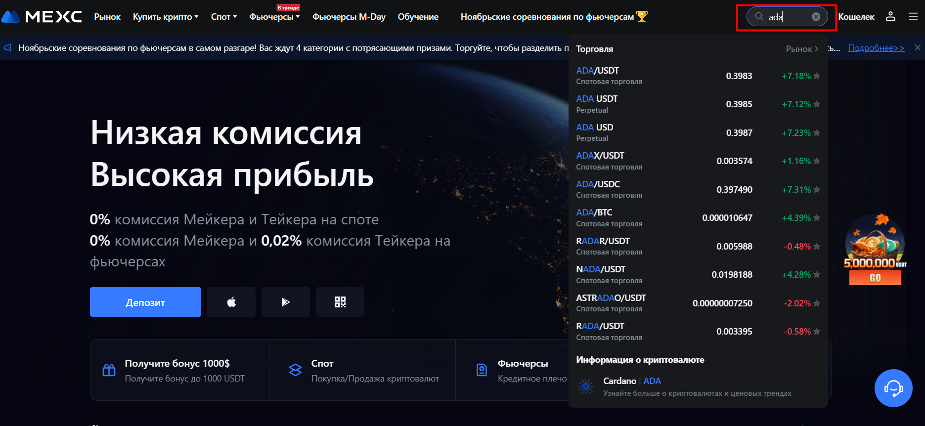This screenshot has height=426, width=925.
Task: Expand the Фьючерсы dropdown menu
Action: 274,17
